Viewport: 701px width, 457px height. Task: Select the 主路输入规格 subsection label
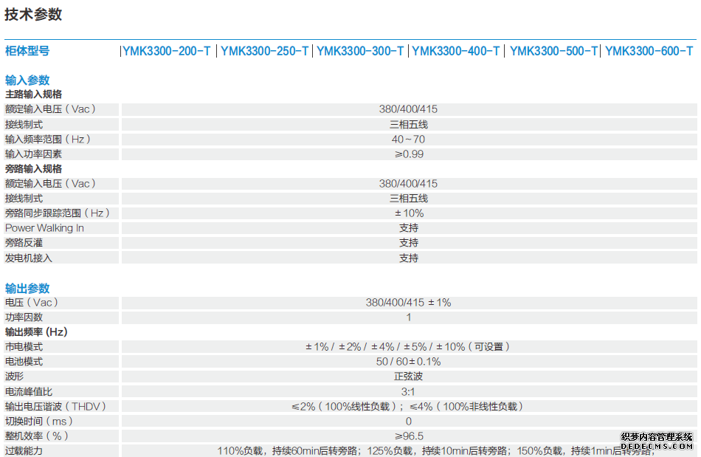coord(33,95)
